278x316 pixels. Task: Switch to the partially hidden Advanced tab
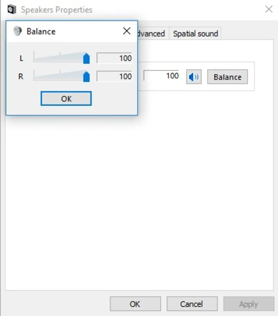pyautogui.click(x=153, y=33)
